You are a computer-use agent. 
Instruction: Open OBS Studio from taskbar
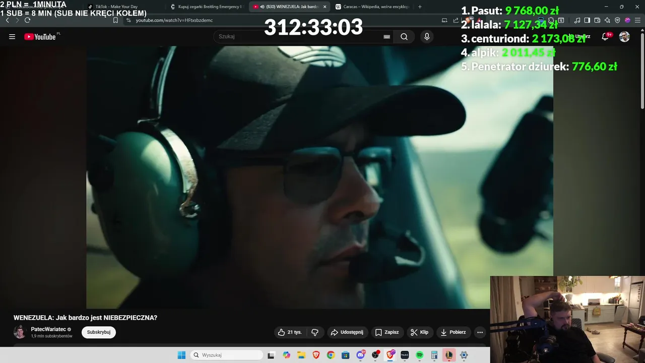[x=375, y=355]
